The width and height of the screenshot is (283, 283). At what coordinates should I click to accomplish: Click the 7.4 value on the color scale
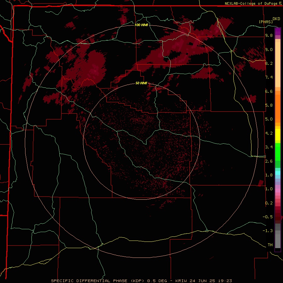coord(269,77)
